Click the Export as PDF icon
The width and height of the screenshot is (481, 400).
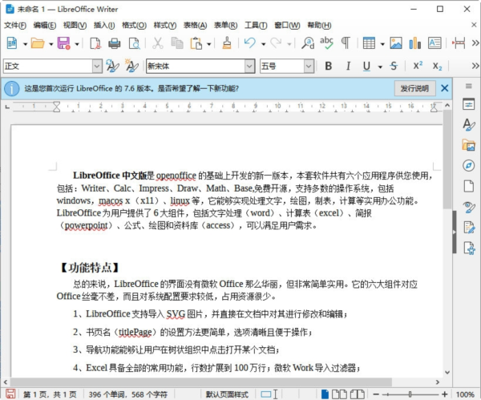(95, 43)
